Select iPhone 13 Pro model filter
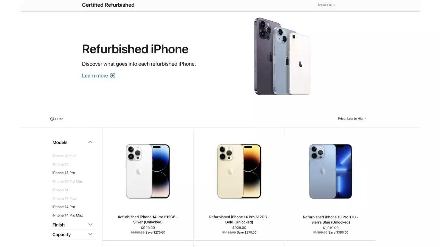Viewport: 440px width, 247px height. coord(64,173)
